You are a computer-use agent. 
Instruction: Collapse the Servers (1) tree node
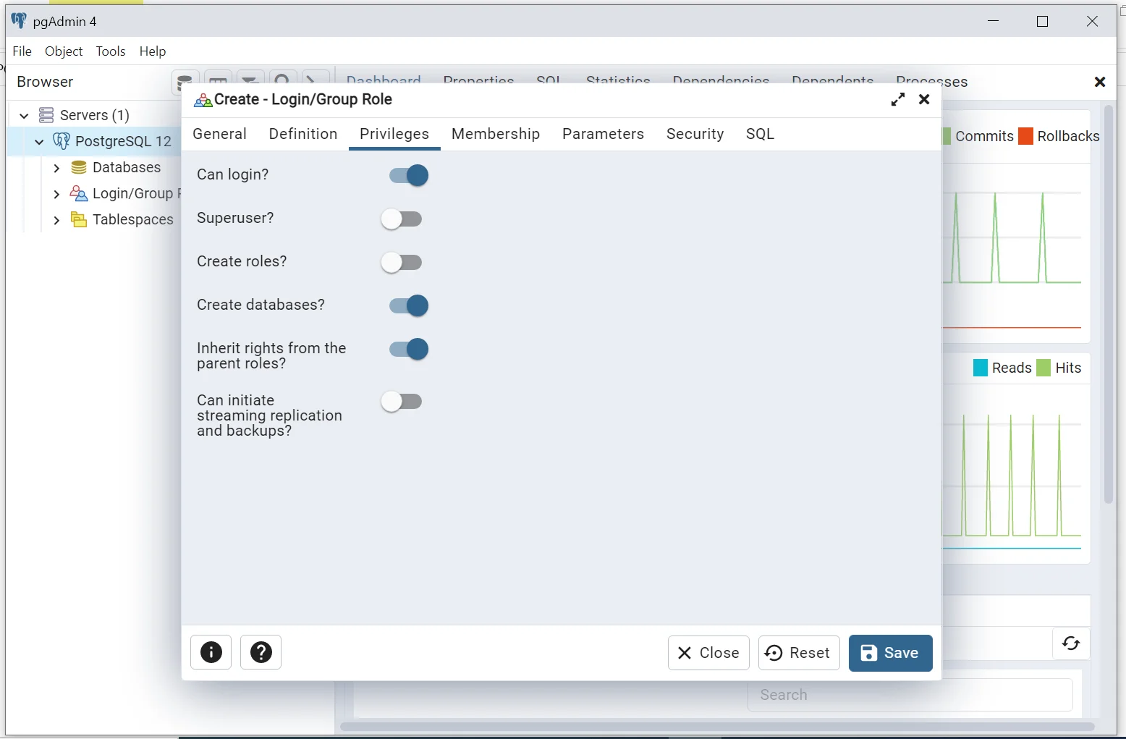[24, 115]
